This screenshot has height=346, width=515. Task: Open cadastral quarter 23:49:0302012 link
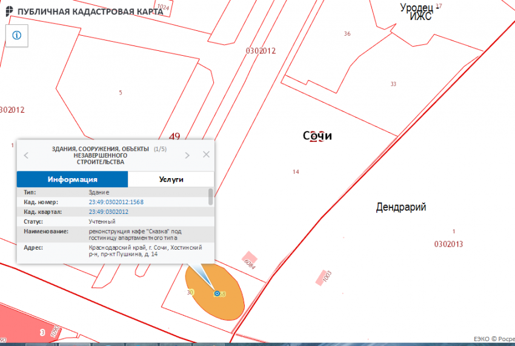(x=108, y=211)
